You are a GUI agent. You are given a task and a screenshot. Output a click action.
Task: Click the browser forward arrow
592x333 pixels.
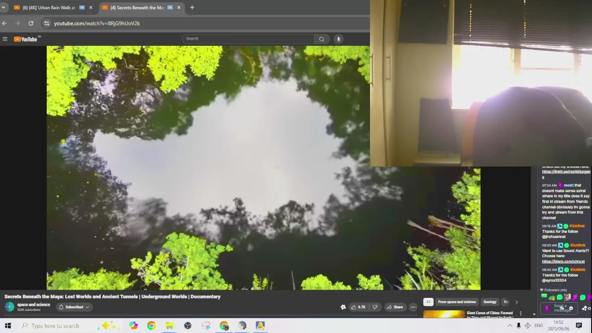pyautogui.click(x=17, y=23)
